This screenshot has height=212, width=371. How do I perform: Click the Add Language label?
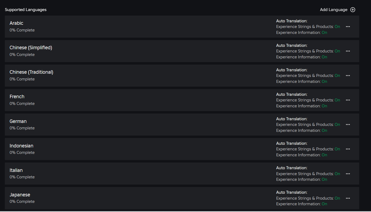click(333, 10)
